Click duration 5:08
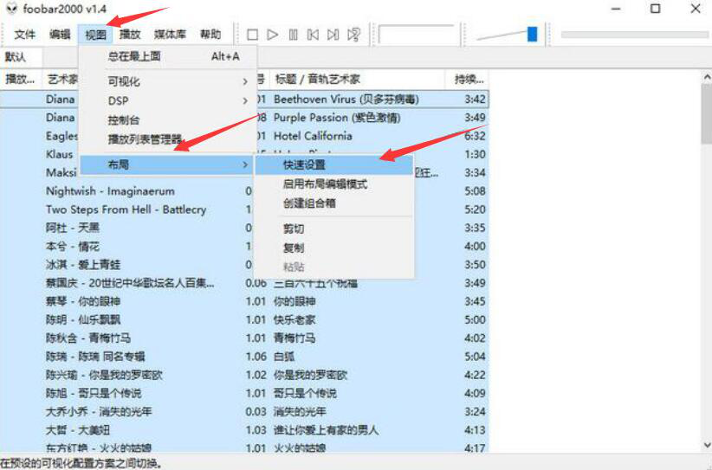 pyautogui.click(x=475, y=191)
